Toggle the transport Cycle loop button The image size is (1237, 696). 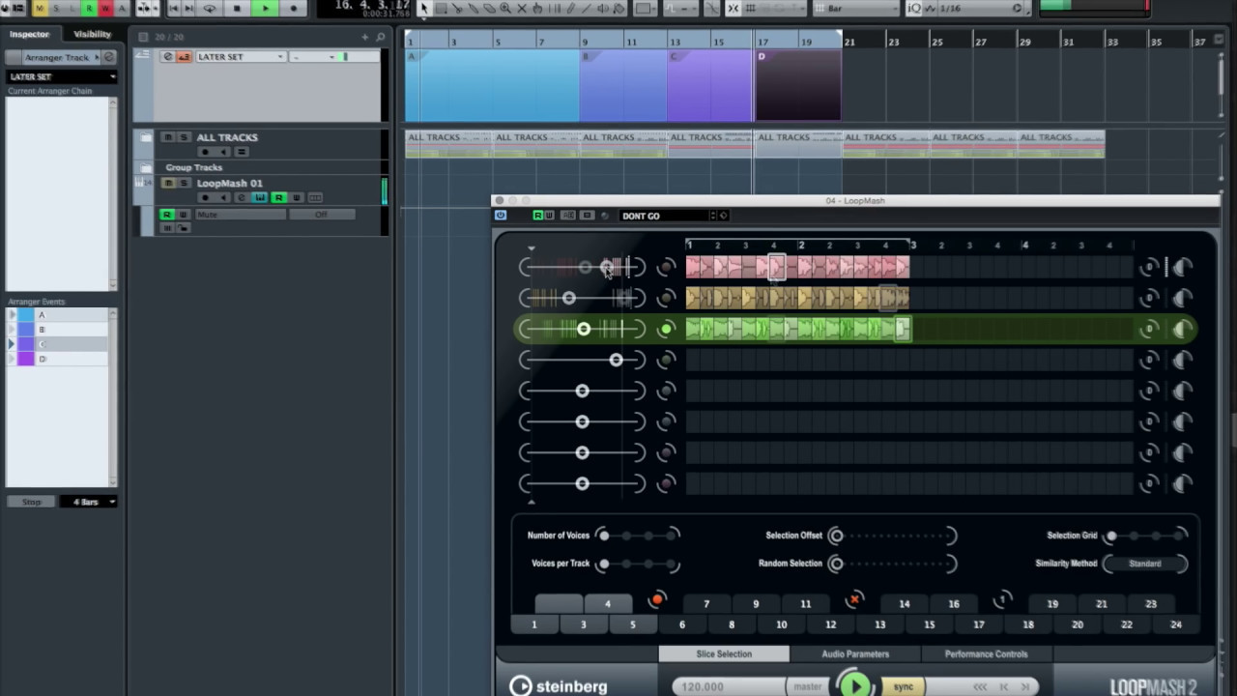[x=209, y=9]
